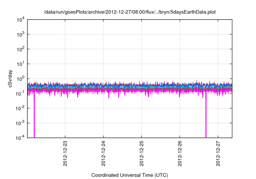
Task: Click the 10^-2 y-axis tick label
Action: tap(20, 108)
